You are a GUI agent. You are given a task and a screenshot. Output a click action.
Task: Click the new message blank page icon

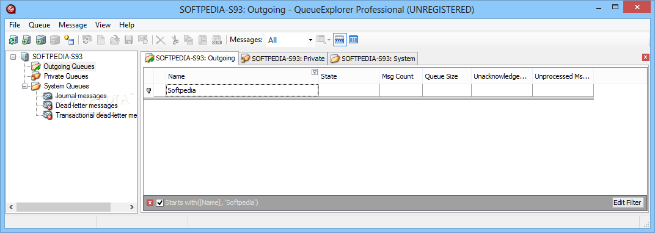(101, 40)
